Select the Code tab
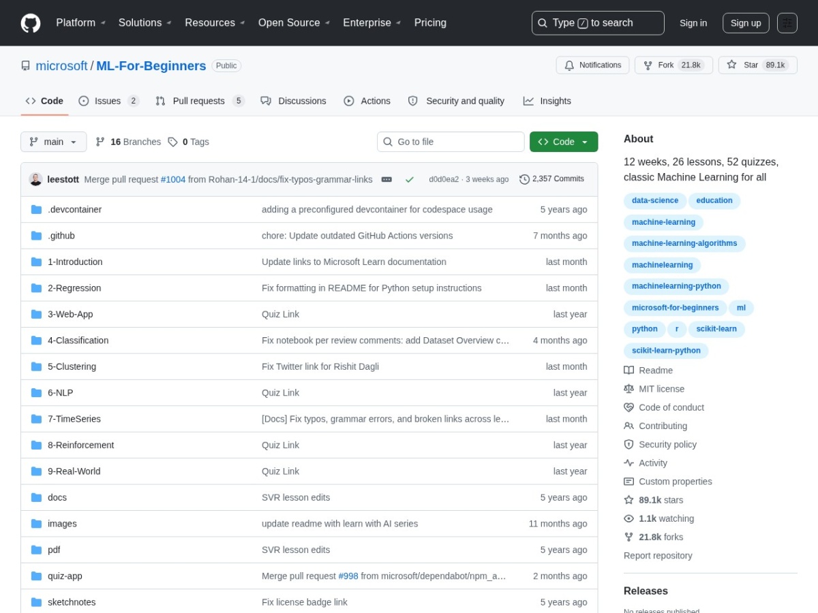The image size is (818, 613). click(x=44, y=101)
